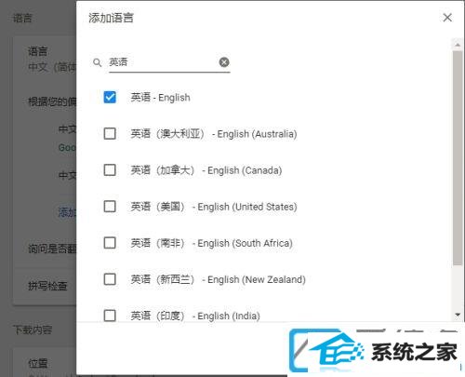Select the English (United States) label
465x377 pixels.
point(214,207)
